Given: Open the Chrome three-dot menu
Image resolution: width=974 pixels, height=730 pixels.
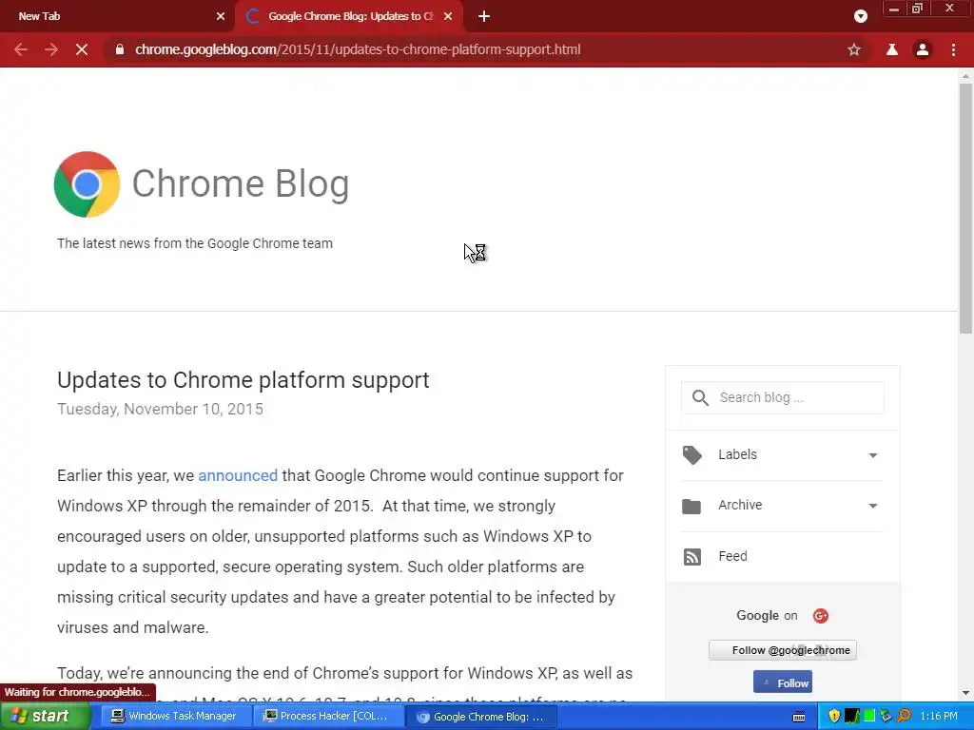Looking at the screenshot, I should (x=953, y=49).
